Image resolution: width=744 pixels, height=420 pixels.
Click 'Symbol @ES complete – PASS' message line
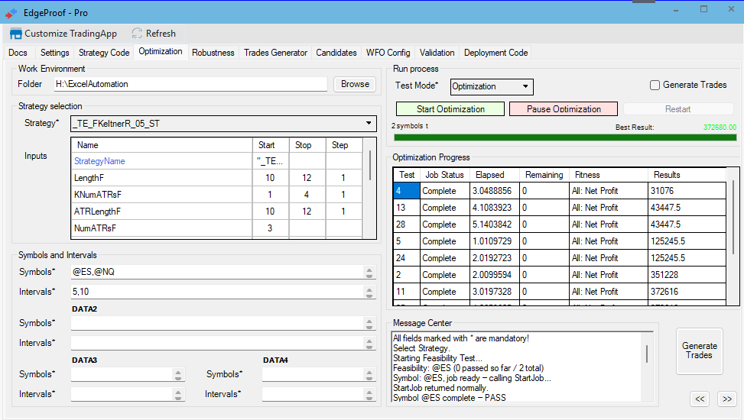tap(449, 398)
